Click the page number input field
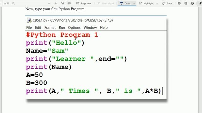The image size is (202, 113). coord(1,3)
